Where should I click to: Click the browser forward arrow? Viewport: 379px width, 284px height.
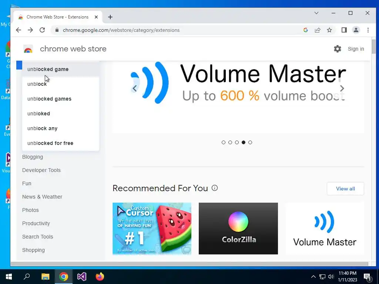click(30, 30)
